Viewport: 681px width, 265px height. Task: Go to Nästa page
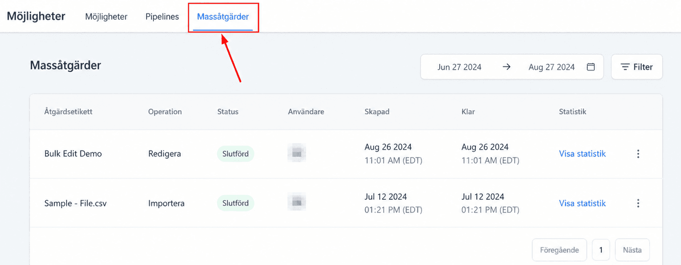[632, 250]
